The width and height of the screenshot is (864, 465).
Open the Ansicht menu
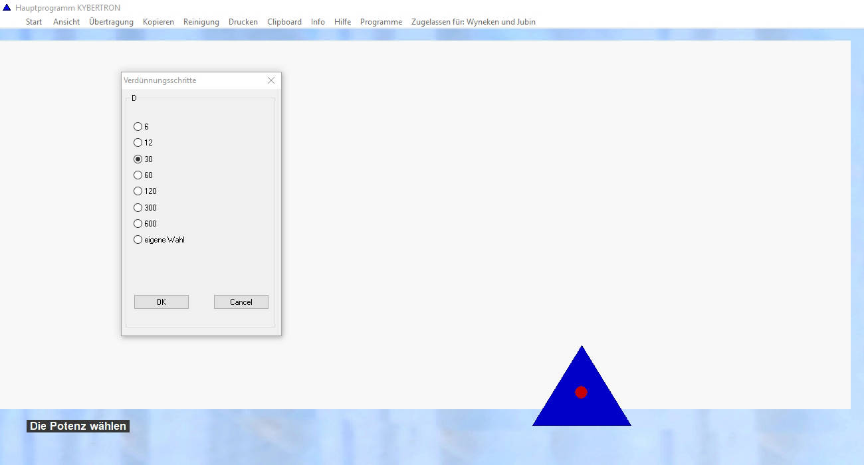coord(66,22)
